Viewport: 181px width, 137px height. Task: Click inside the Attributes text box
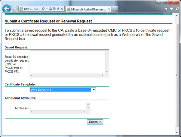[x=58, y=106]
